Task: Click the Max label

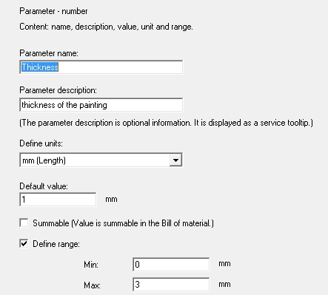Action: (x=92, y=285)
